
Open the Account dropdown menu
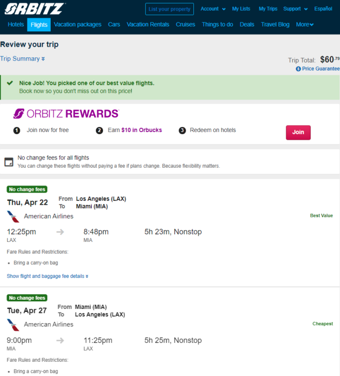pyautogui.click(x=213, y=9)
